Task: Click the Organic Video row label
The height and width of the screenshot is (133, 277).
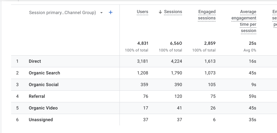Action: tap(43, 108)
